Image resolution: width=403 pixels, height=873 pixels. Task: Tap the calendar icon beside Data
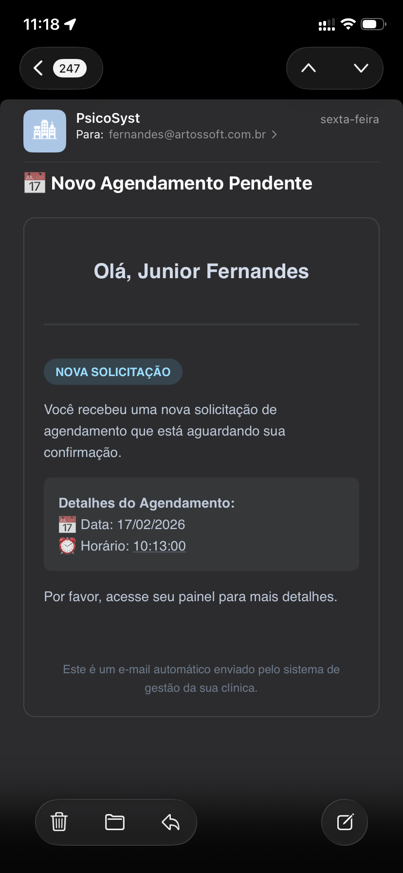tap(67, 525)
